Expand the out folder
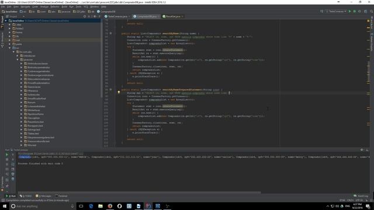 coord(10,40)
